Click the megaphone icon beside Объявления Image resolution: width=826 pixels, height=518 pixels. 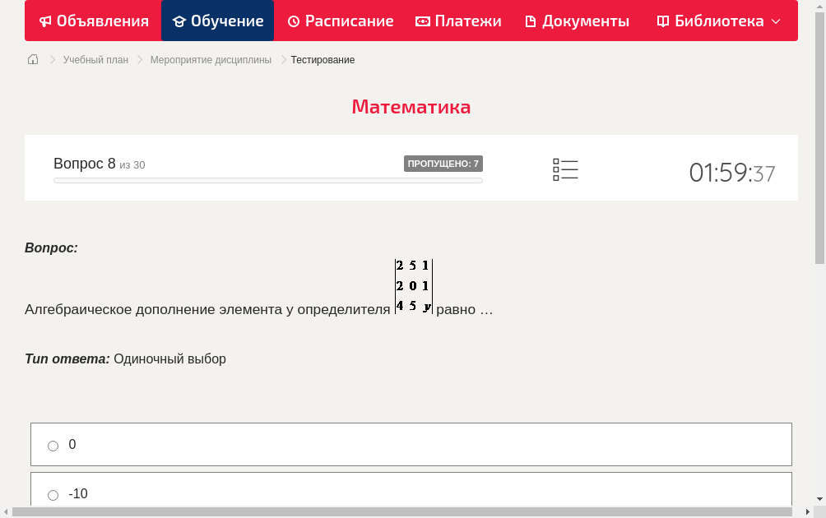(46, 21)
